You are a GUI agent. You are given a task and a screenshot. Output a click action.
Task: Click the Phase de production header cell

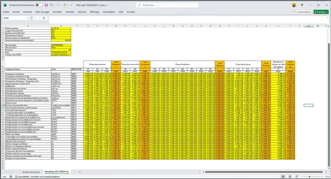pyautogui.click(x=97, y=64)
